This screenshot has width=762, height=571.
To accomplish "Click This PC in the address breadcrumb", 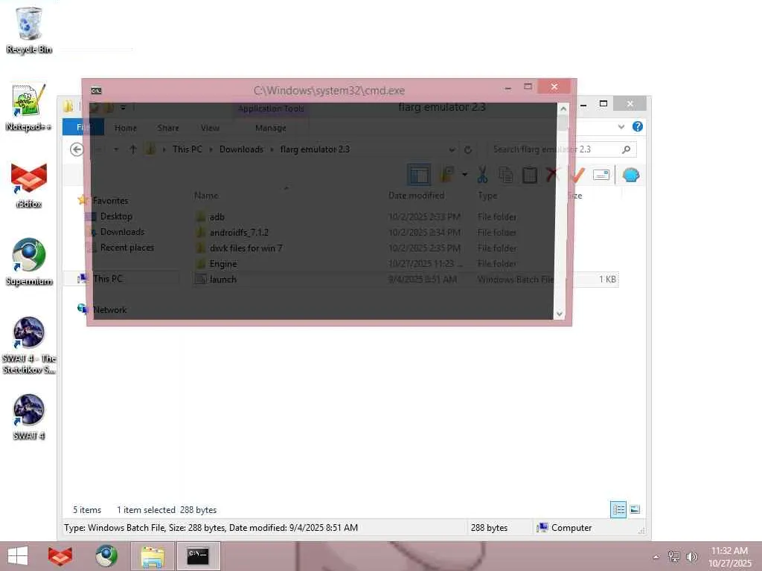I will tap(187, 149).
